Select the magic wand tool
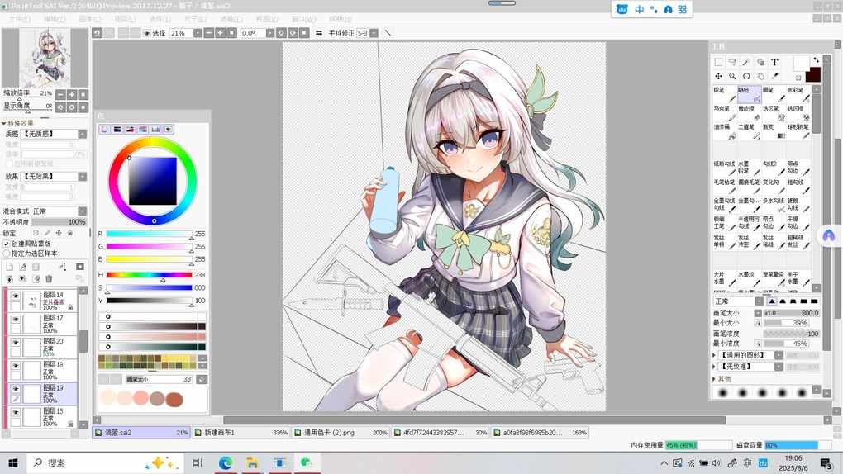The height and width of the screenshot is (474, 843). click(746, 62)
